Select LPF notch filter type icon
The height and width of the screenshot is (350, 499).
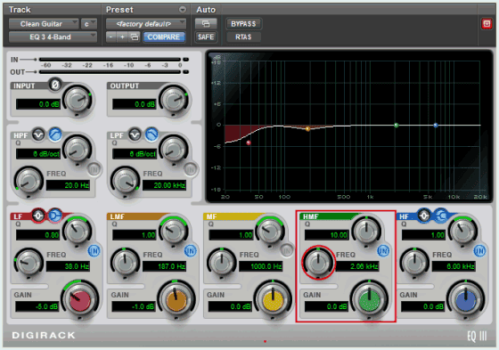click(135, 134)
